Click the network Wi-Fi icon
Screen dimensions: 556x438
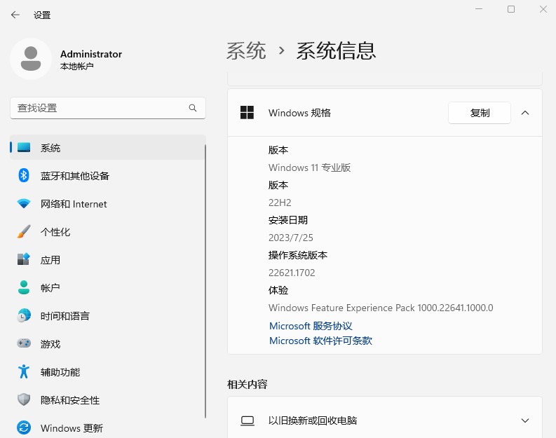[x=24, y=204]
